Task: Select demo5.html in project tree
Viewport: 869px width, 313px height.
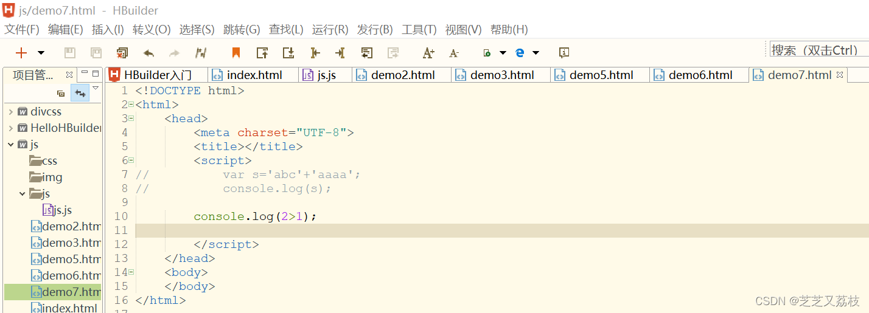Action: 66,260
